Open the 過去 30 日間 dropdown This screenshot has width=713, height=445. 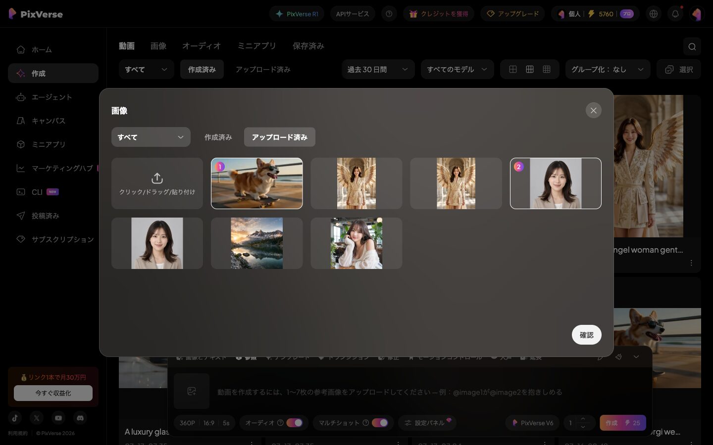378,69
